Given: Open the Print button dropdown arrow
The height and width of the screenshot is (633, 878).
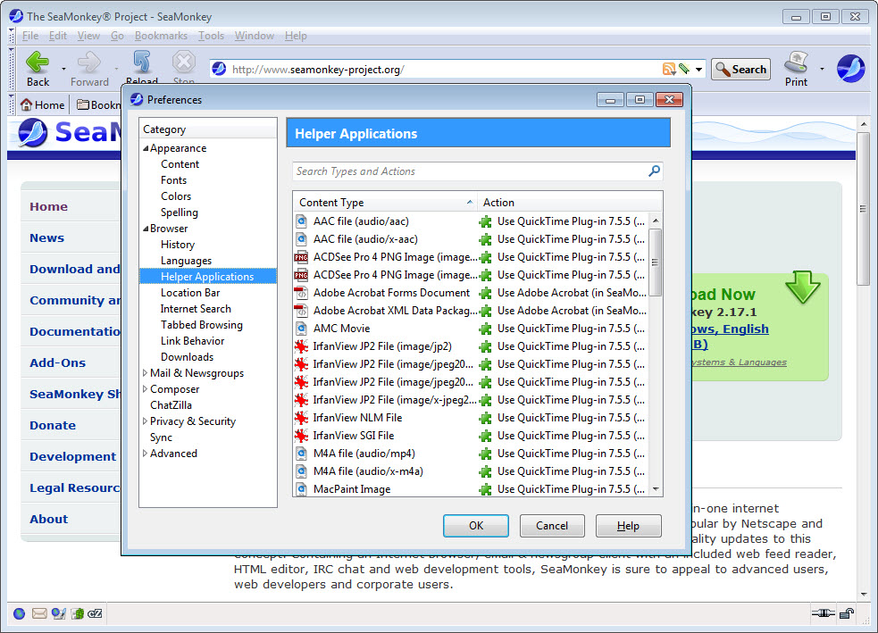Looking at the screenshot, I should [x=822, y=69].
